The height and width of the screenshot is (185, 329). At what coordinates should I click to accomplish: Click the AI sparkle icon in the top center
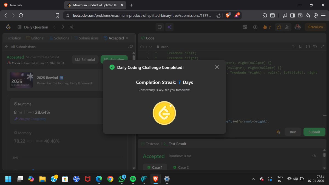pos(169,27)
